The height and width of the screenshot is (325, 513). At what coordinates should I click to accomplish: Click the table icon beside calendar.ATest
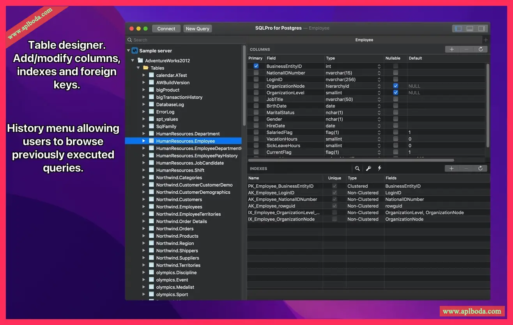coord(152,75)
